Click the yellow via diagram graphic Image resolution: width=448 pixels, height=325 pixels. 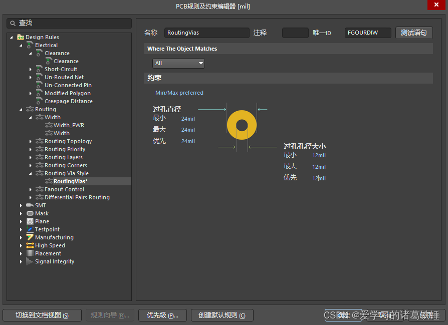(x=242, y=125)
